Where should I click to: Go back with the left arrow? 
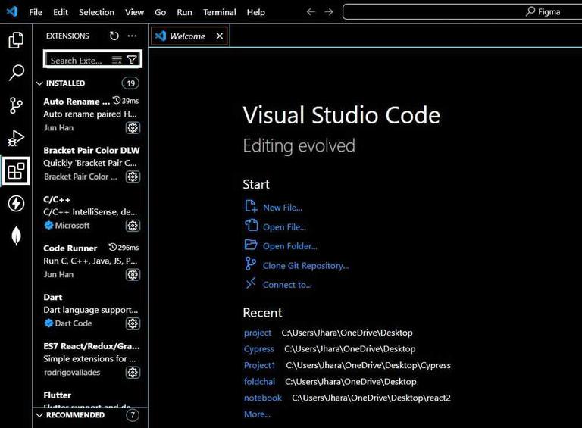[x=311, y=12]
